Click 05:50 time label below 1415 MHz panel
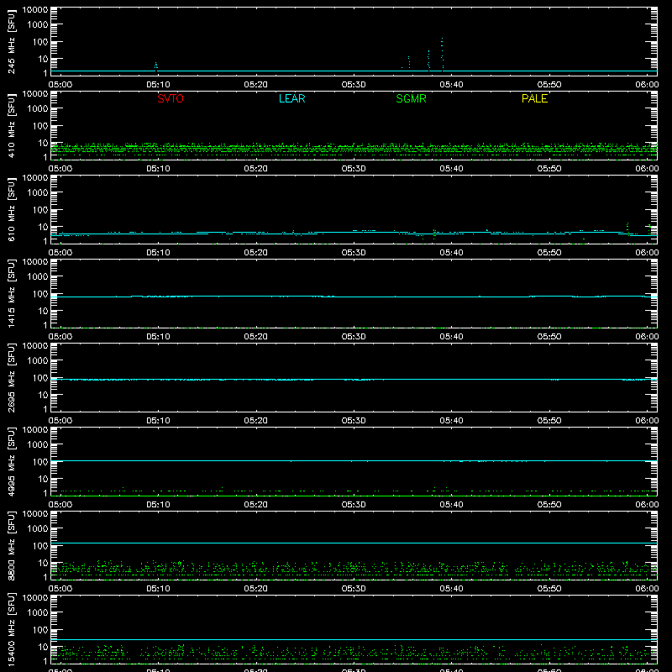 [549, 337]
